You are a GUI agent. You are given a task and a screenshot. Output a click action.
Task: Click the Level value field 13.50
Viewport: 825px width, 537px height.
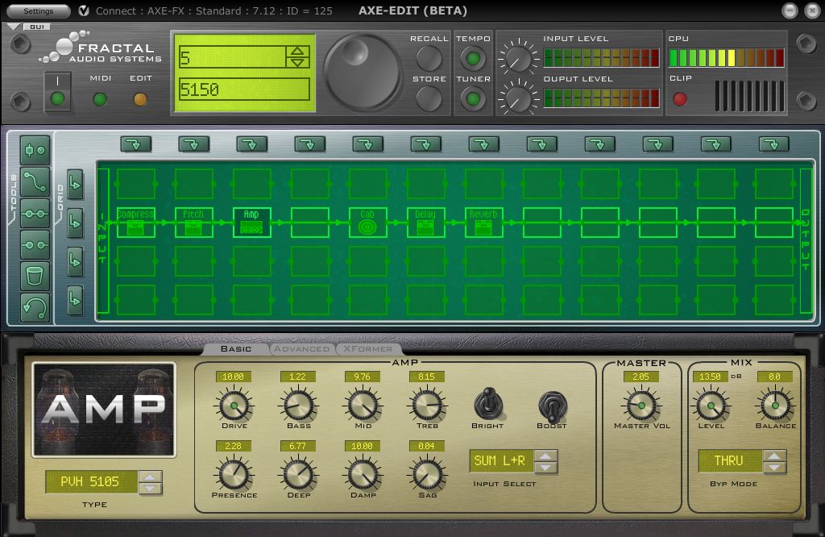click(x=710, y=377)
